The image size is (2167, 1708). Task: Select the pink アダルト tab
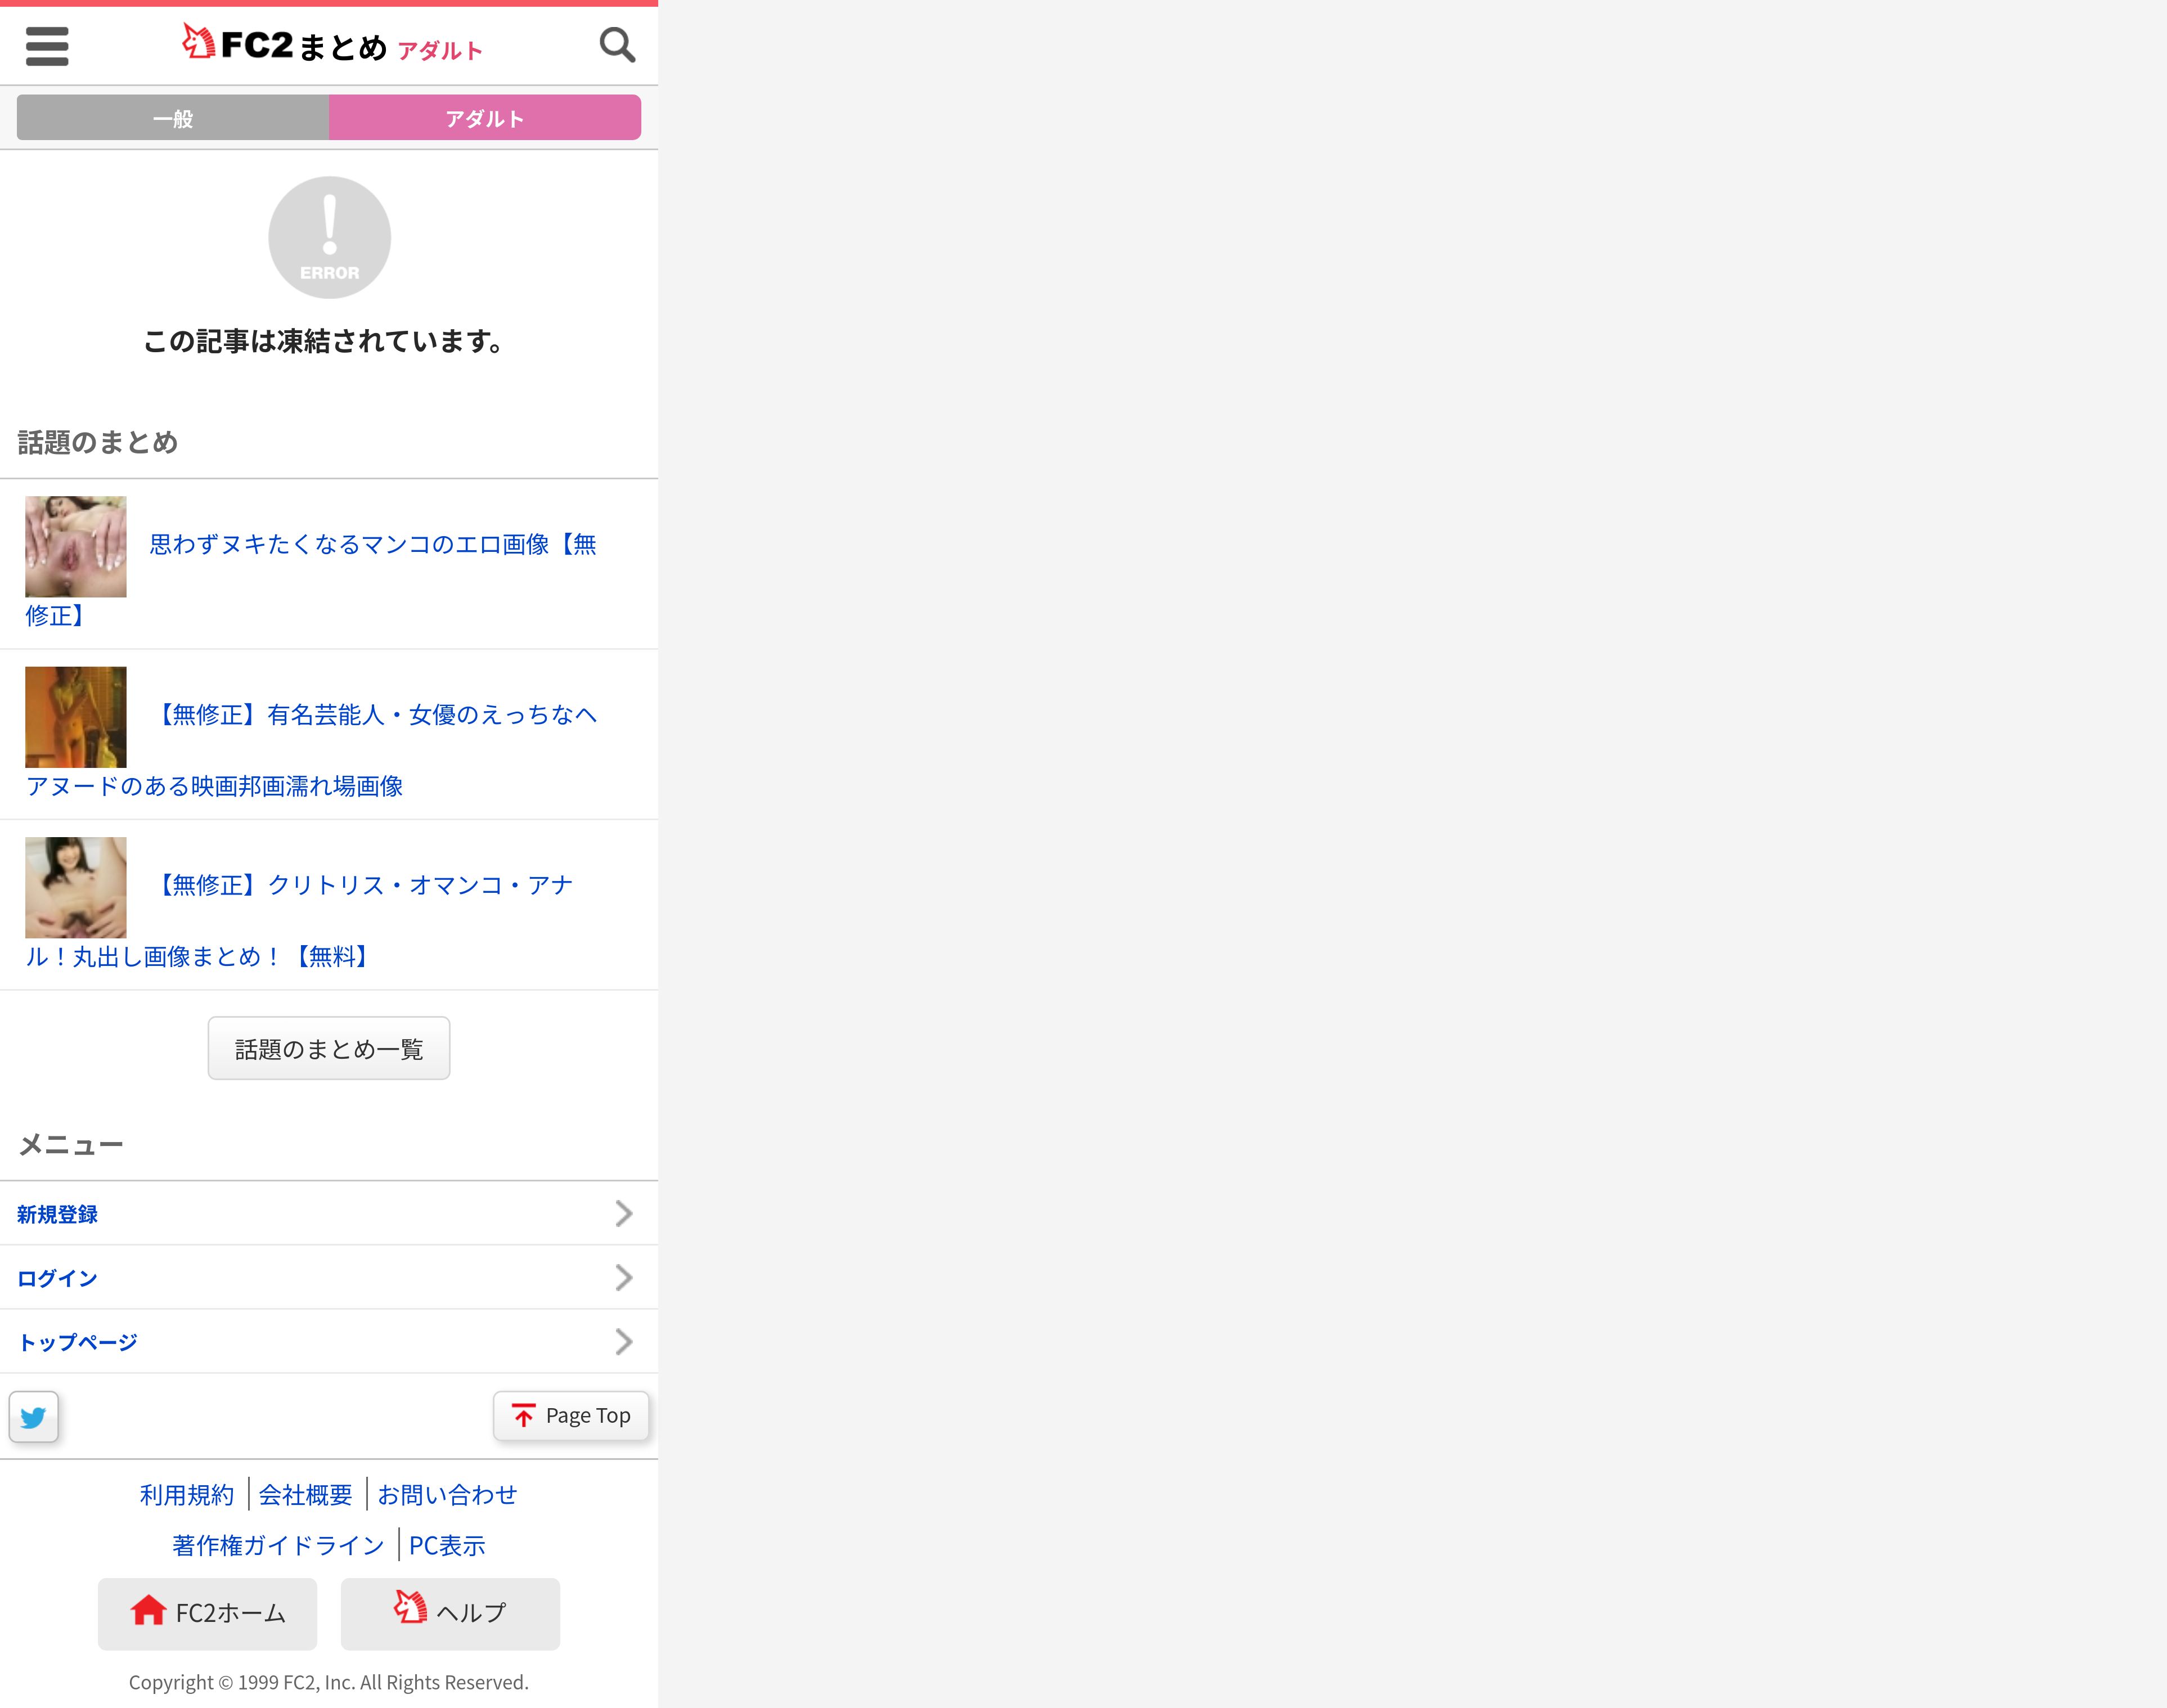(x=485, y=118)
